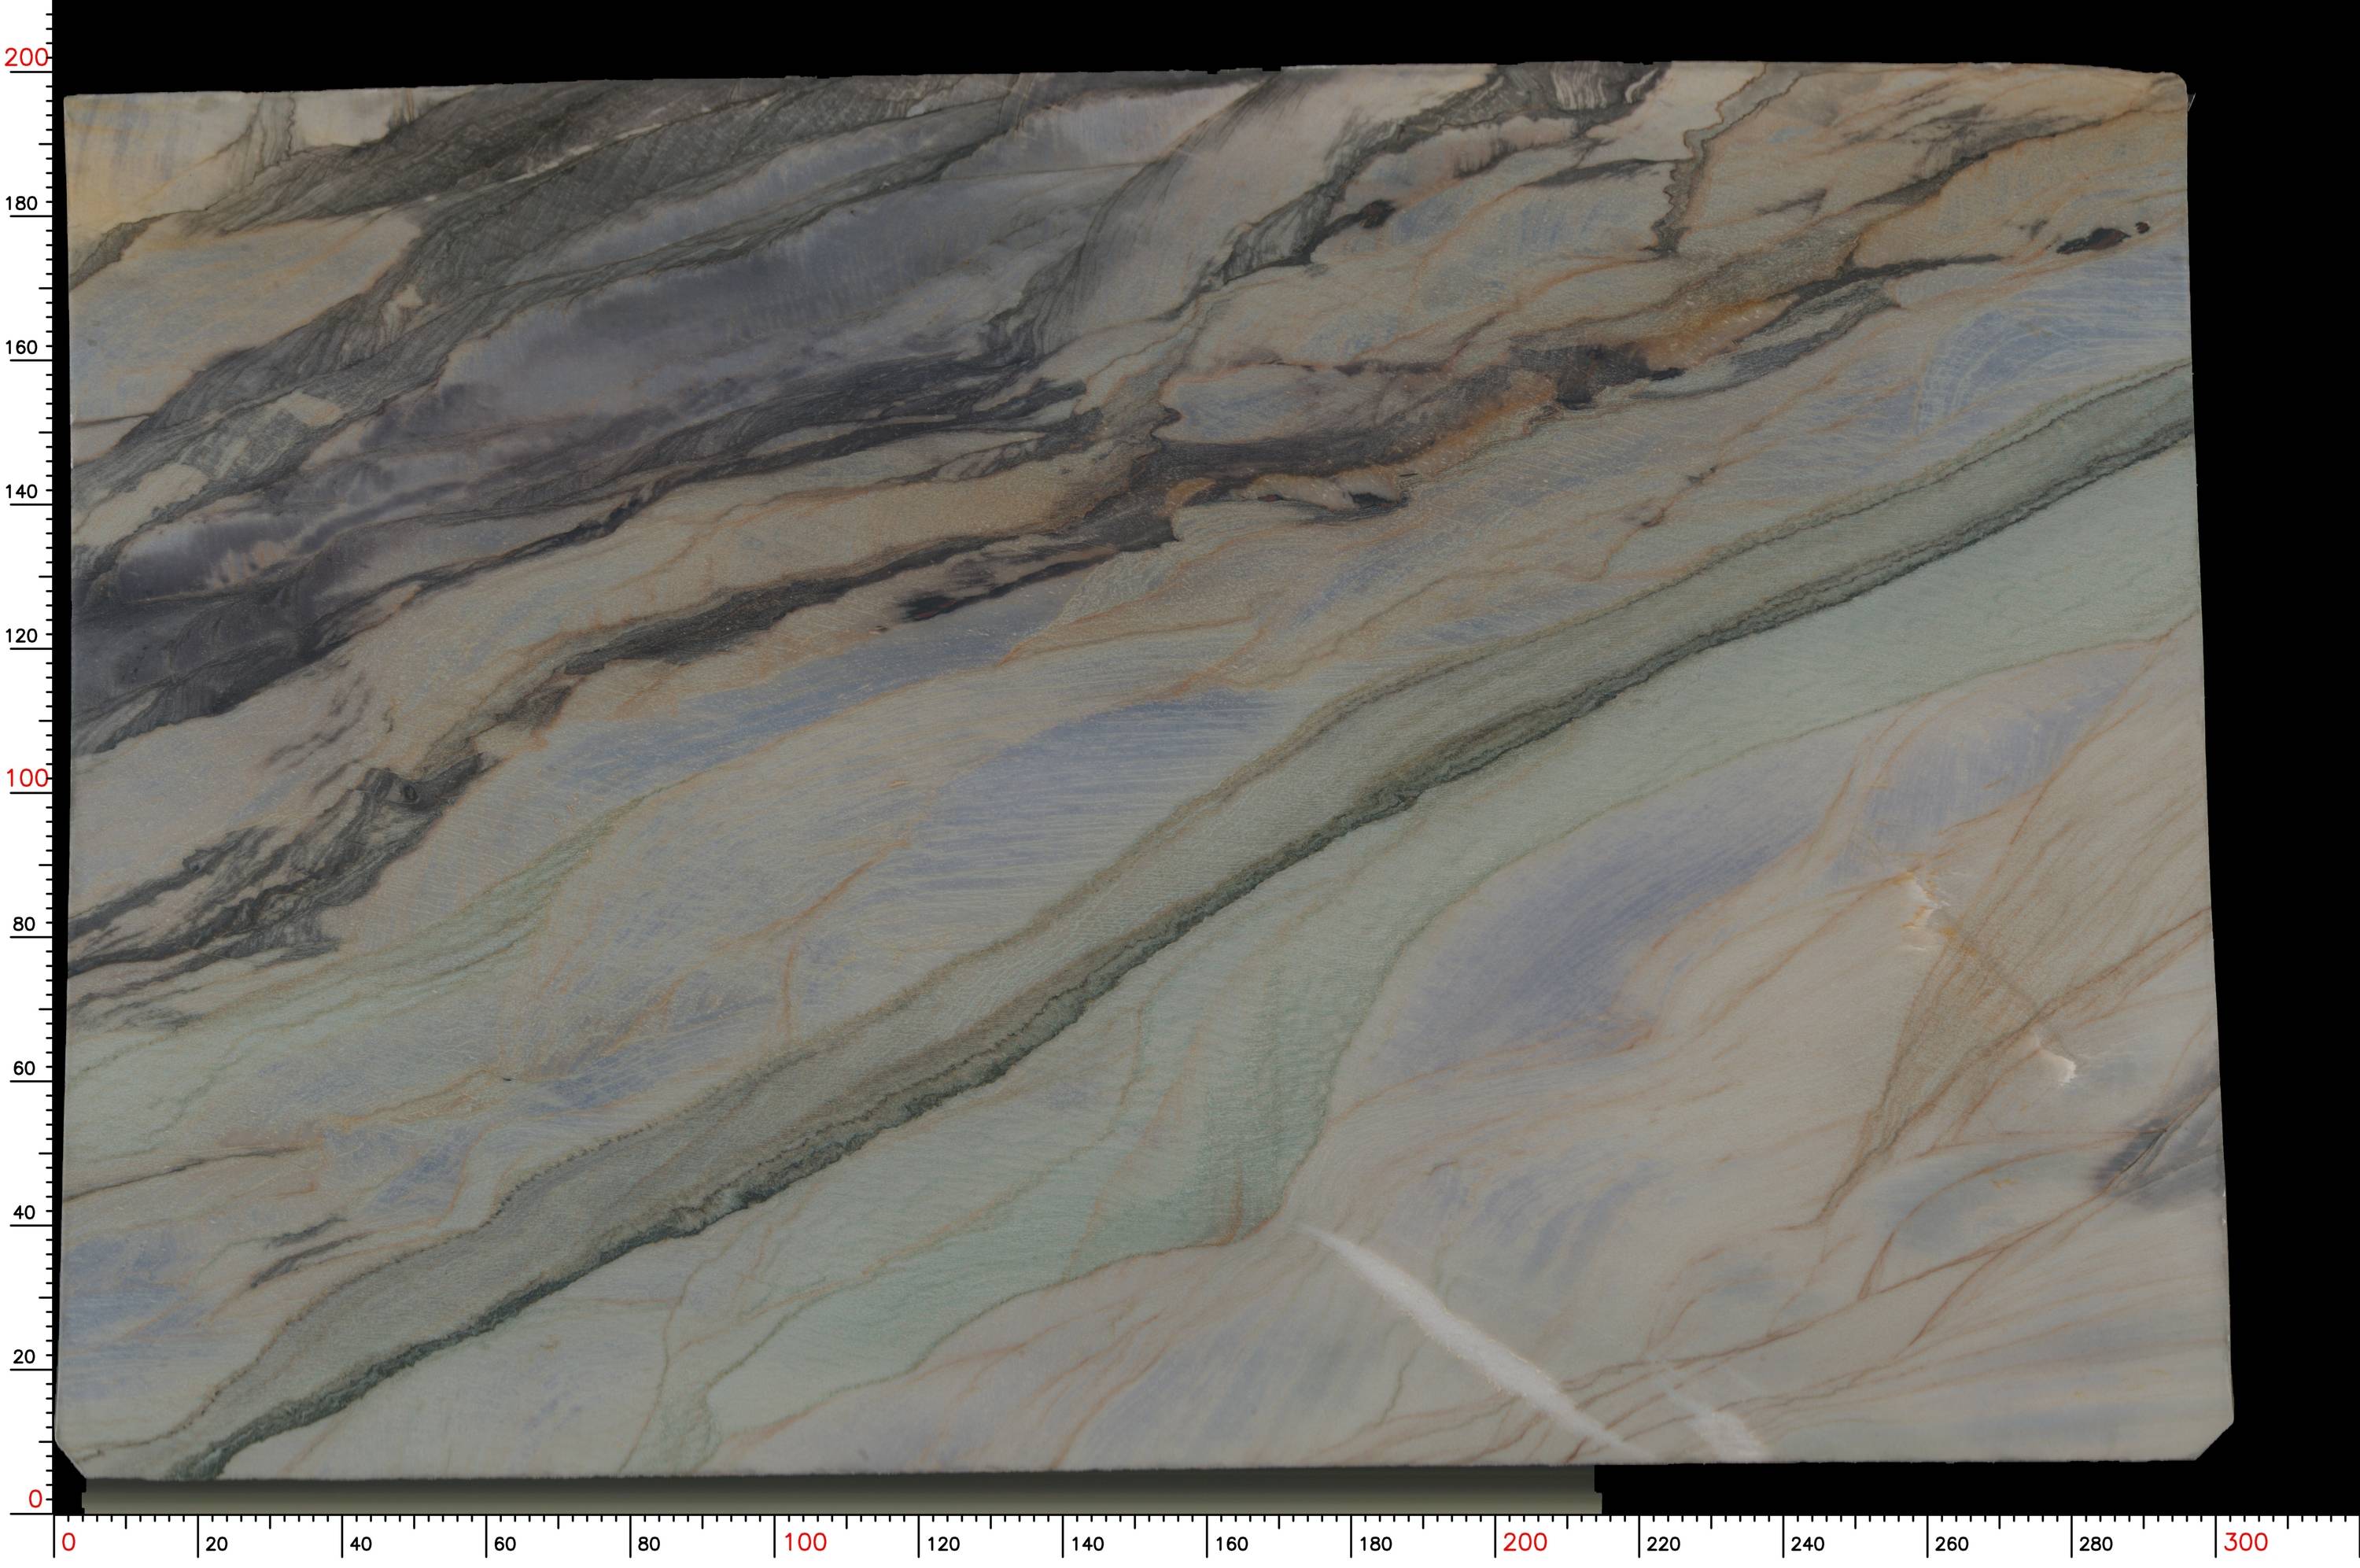Select the 160 label on the horizontal ruler
The width and height of the screenshot is (2360, 1568).
pos(1230,1544)
